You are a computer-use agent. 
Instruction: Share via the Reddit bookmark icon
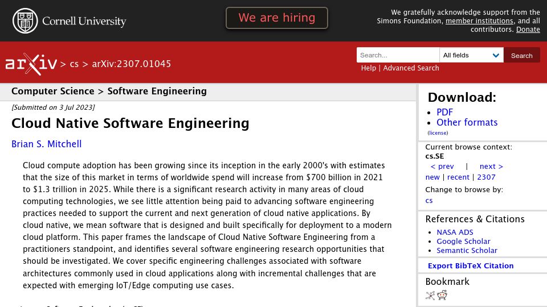(442, 295)
